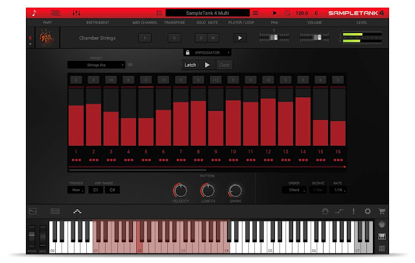Click the tempo sync clock icon
The width and height of the screenshot is (415, 263).
point(287,13)
